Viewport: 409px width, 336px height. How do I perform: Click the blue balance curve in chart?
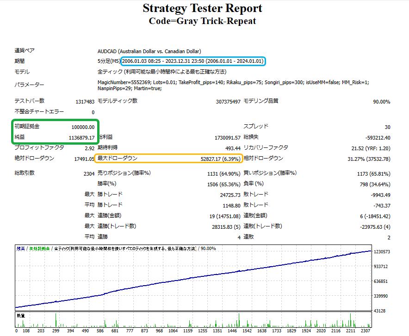[x=193, y=278]
